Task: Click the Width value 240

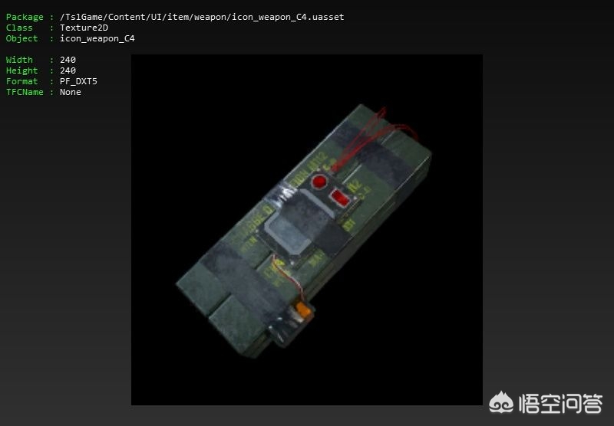Action: (68, 60)
